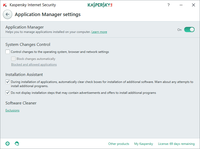This screenshot has height=149, width=200.
Task: Open settings via the gear icon
Action: pyautogui.click(x=8, y=144)
